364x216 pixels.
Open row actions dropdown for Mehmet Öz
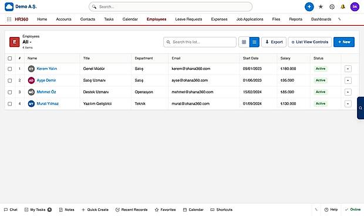click(348, 92)
